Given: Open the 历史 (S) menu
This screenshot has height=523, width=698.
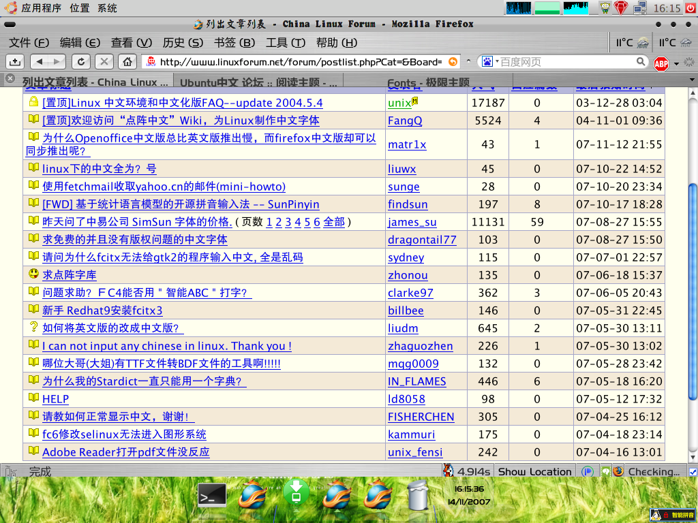Looking at the screenshot, I should point(183,43).
